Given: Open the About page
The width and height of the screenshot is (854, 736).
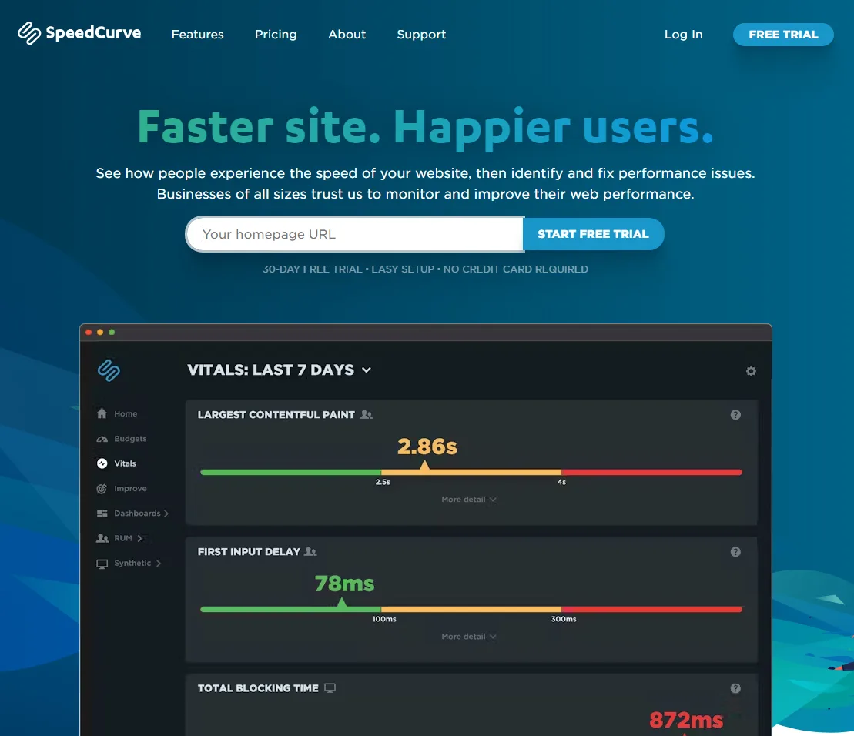Looking at the screenshot, I should [347, 35].
